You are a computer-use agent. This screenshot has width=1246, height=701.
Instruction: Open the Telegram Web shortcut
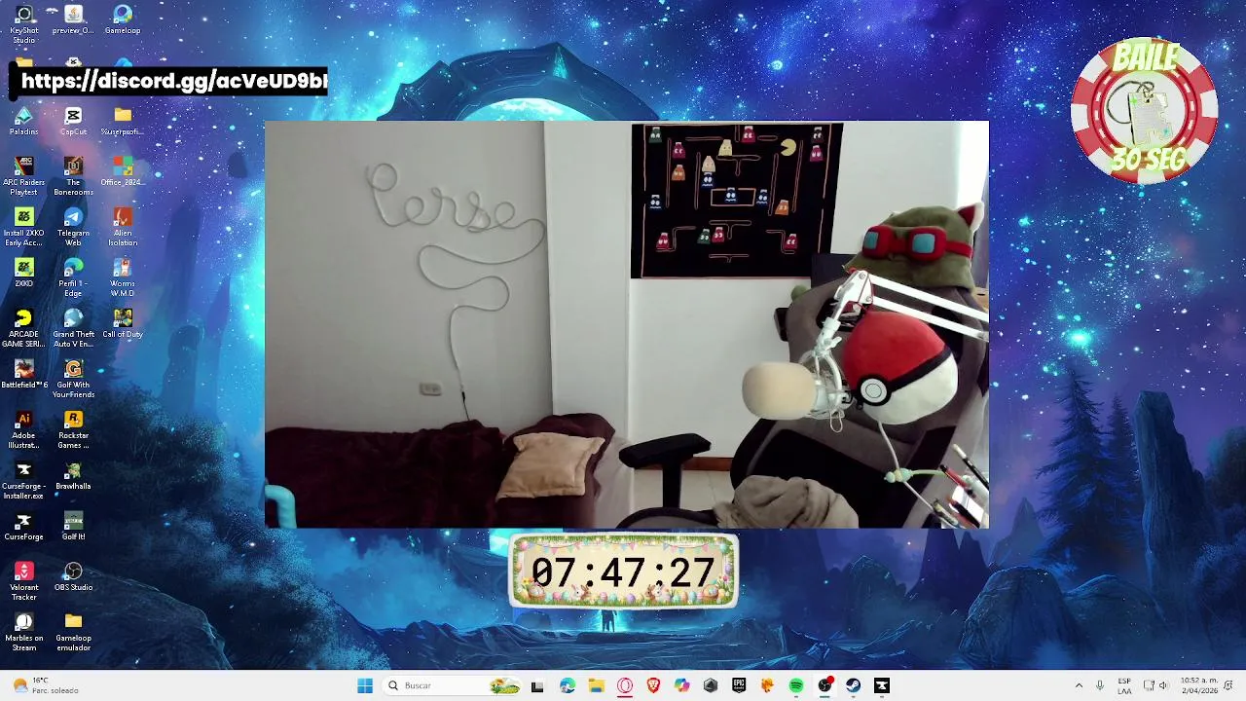pyautogui.click(x=73, y=227)
